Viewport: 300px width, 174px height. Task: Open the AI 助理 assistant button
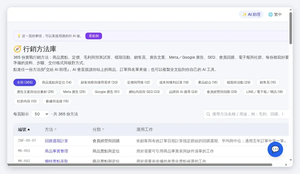click(x=251, y=14)
